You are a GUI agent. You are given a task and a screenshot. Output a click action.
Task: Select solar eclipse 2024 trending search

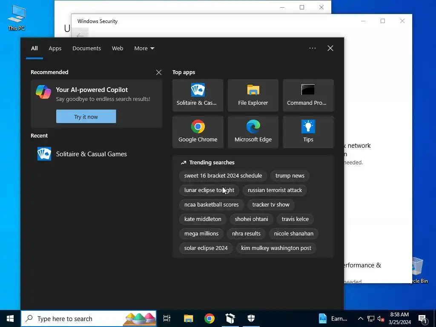point(206,248)
